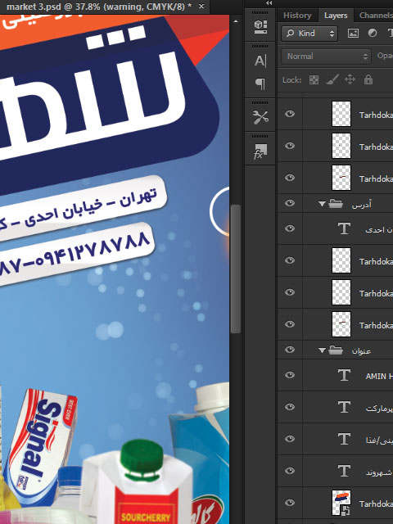
Task: Click T icon of شهروند text layer
Action: [344, 471]
